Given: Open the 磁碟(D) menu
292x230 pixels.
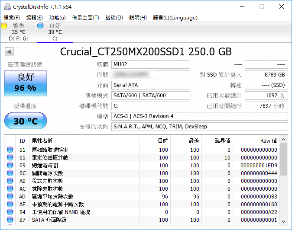Looking at the screenshot, I should tap(114, 18).
